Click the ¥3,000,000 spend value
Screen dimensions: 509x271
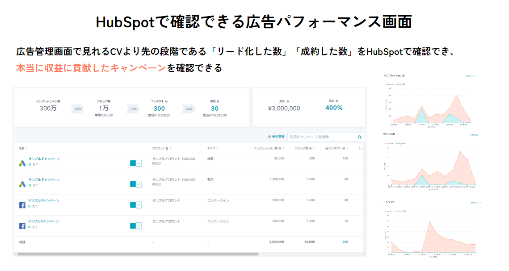[284, 108]
